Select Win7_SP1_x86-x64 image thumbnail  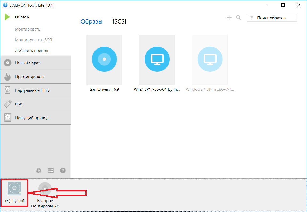(157, 59)
